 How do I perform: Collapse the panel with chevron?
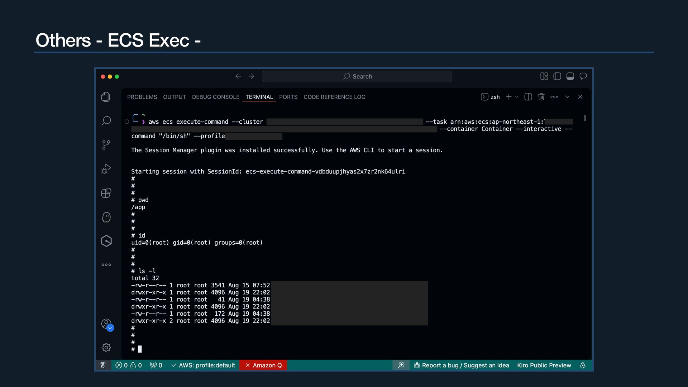(567, 97)
